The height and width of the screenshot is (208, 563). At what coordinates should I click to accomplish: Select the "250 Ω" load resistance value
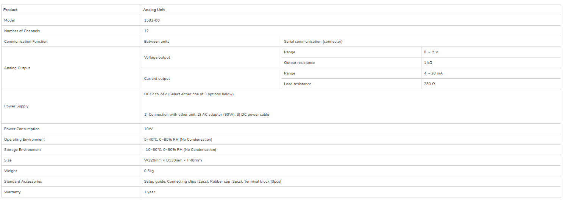pos(429,84)
